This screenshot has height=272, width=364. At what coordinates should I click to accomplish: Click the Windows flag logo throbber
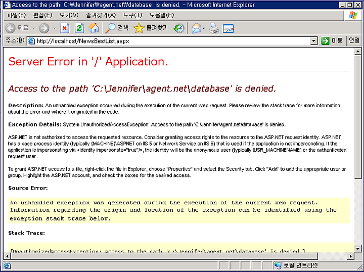point(353,15)
